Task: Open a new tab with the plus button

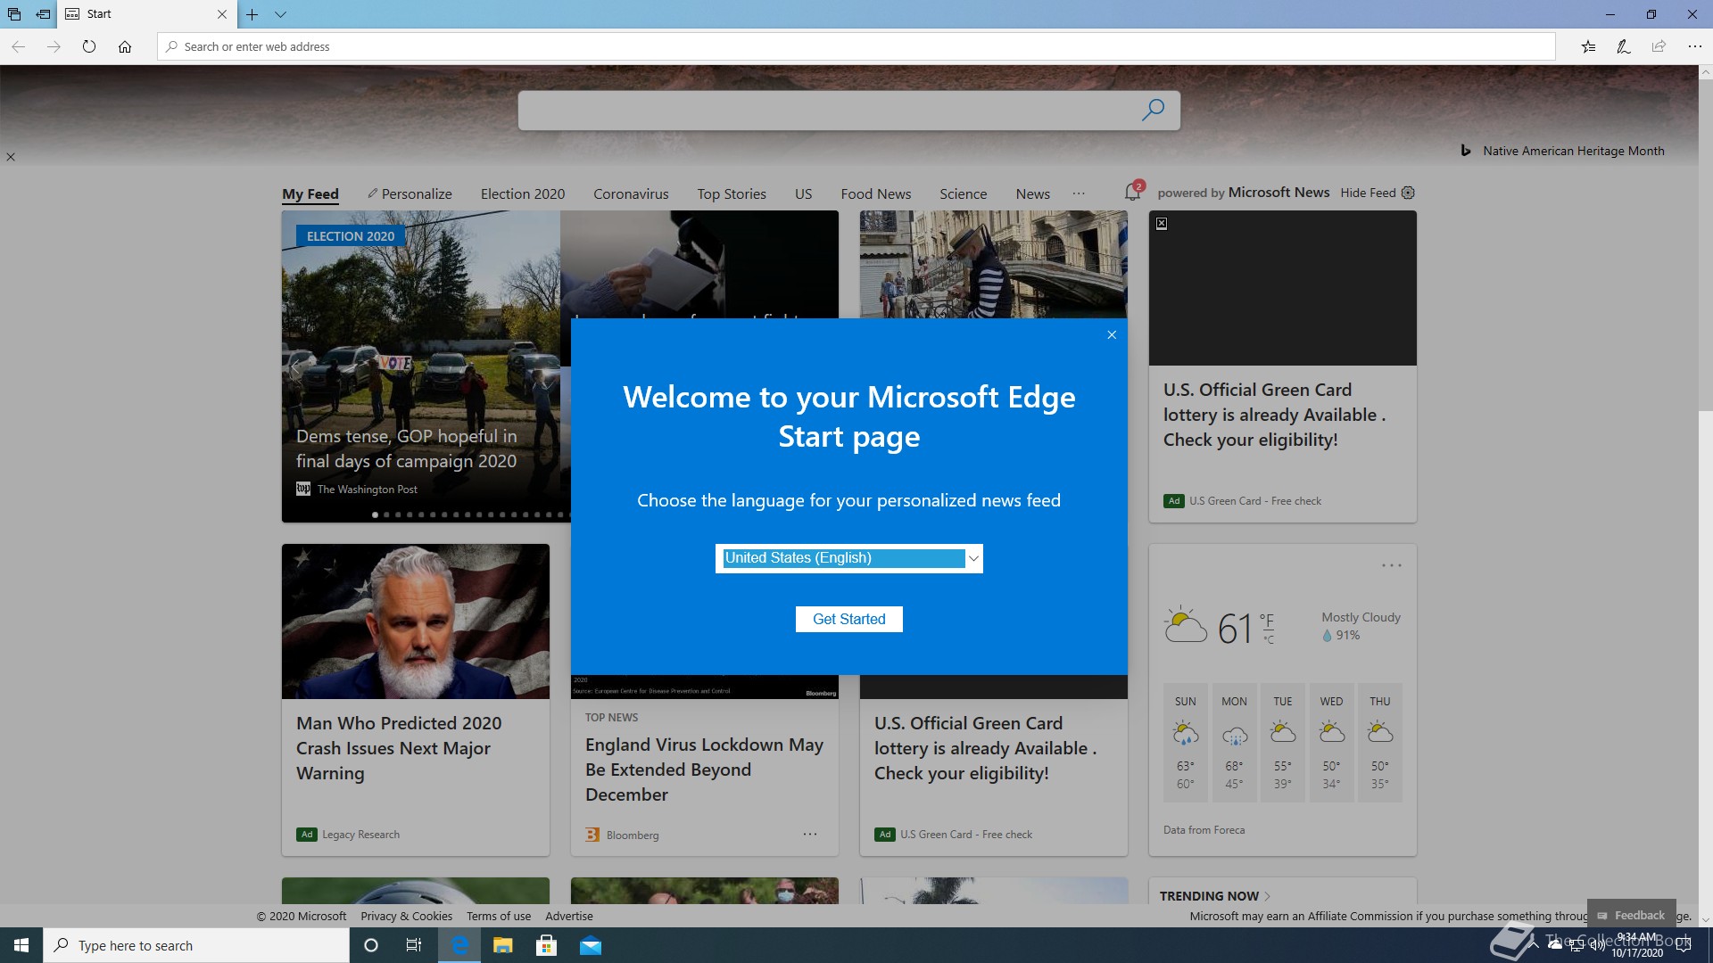Action: (252, 14)
